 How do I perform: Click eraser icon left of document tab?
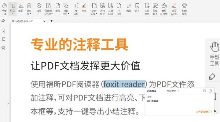[x=3, y=21]
